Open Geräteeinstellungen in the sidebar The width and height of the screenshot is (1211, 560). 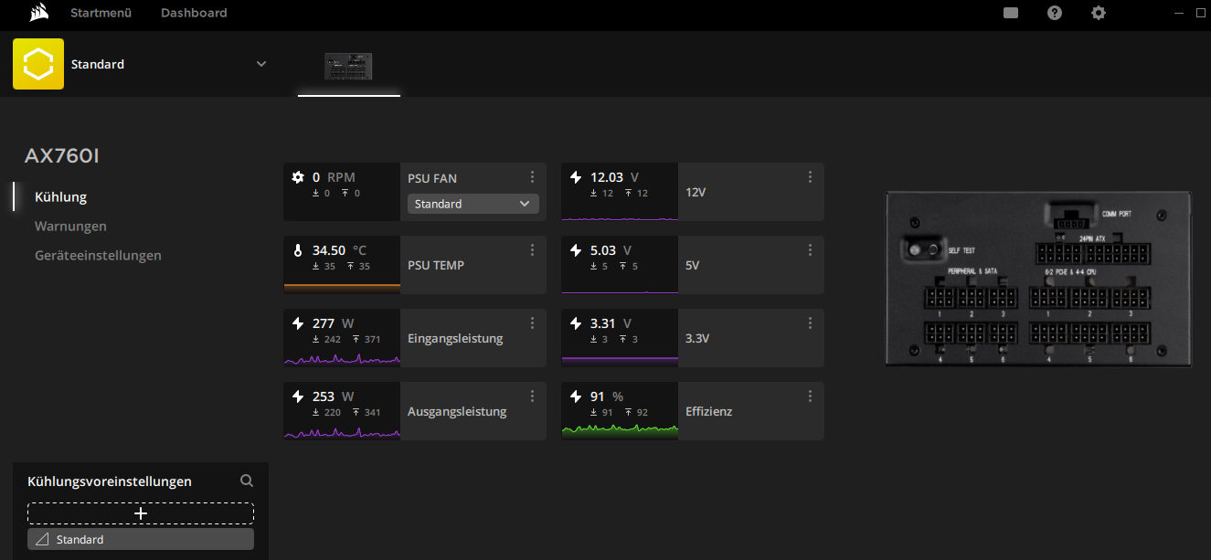click(98, 255)
